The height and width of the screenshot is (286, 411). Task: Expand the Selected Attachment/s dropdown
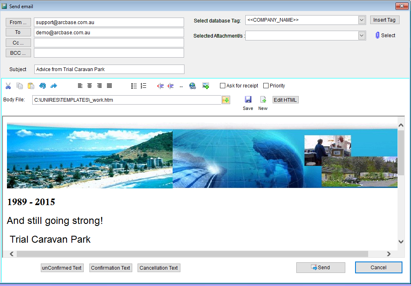362,36
